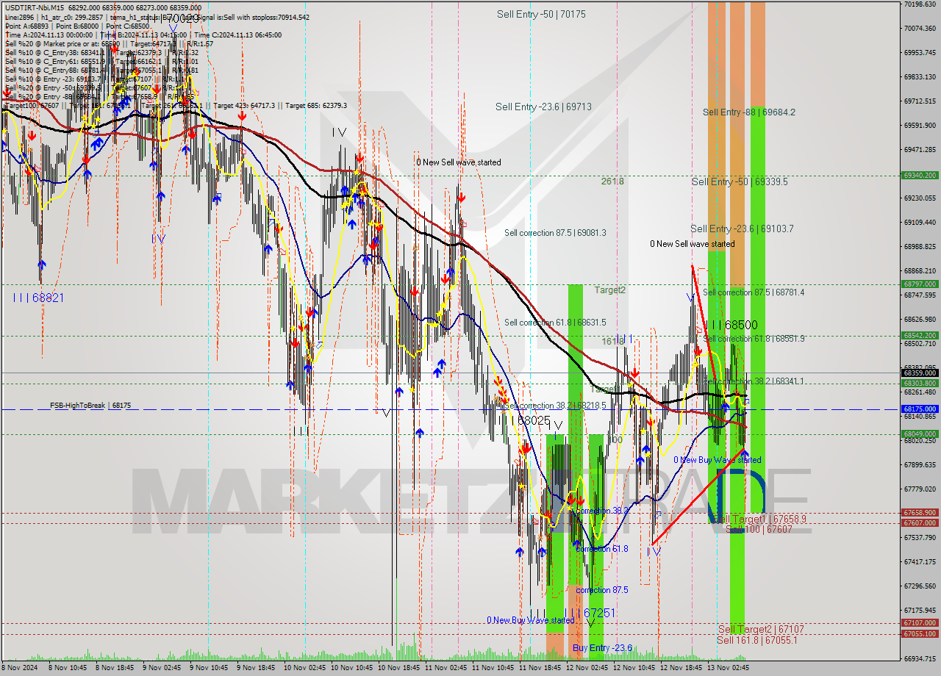This screenshot has width=941, height=676.
Task: Select blue 68175.000 price tag
Action: pos(919,409)
